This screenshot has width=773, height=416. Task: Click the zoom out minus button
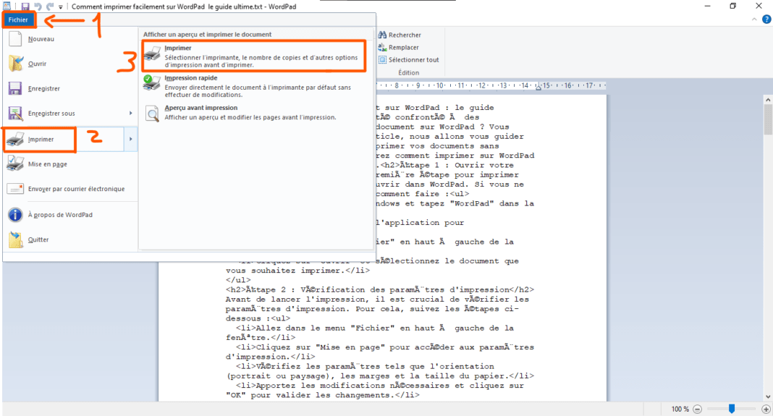click(697, 409)
